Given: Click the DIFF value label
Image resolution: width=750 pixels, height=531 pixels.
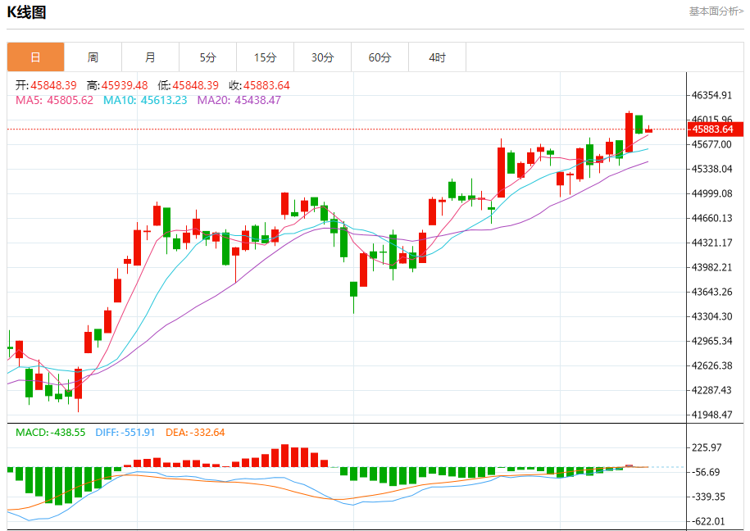Looking at the screenshot, I should click(125, 433).
